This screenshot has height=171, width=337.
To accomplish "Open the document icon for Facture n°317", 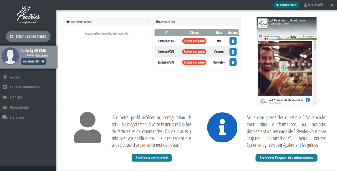I will (233, 41).
